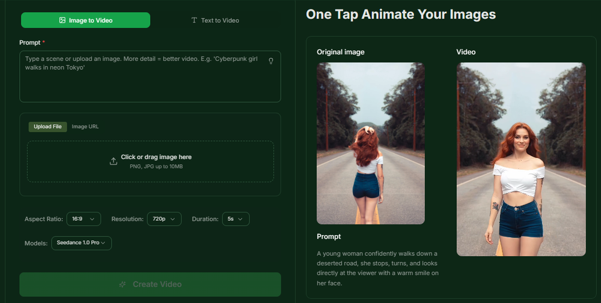Viewport: 601px width, 303px height.
Task: Open the Video preview thumbnail
Action: (x=521, y=159)
